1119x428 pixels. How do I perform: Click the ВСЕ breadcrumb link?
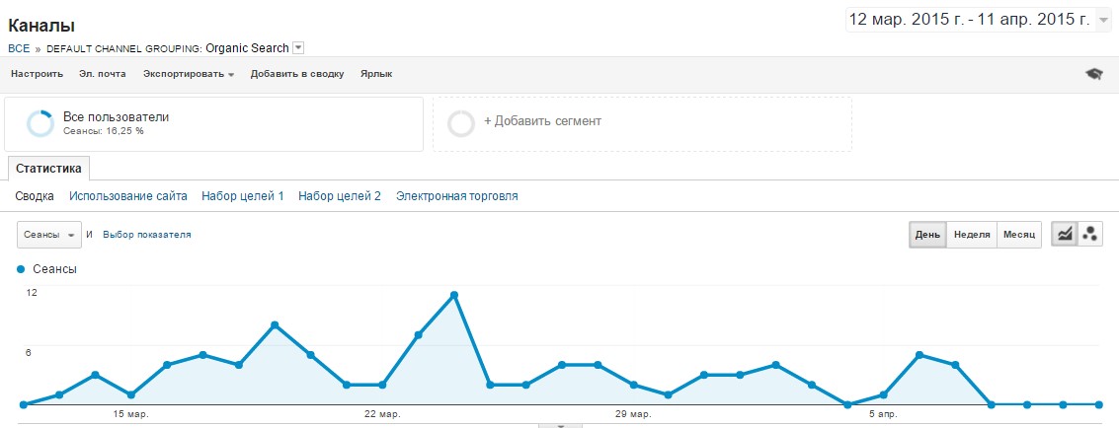(x=19, y=48)
